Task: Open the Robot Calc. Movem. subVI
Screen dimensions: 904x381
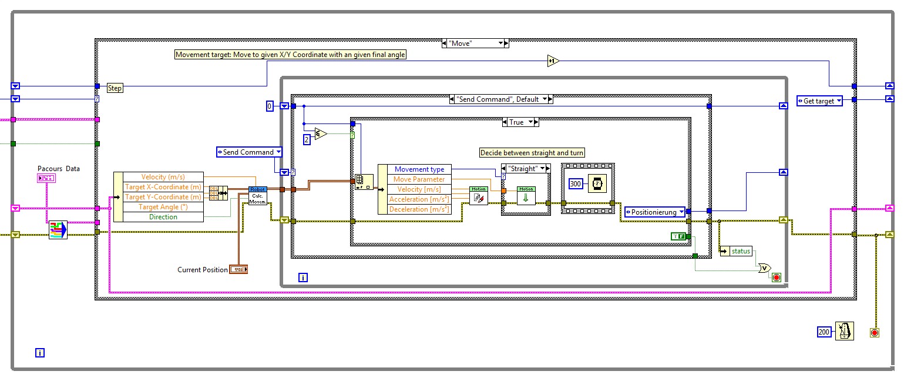Action: [257, 196]
